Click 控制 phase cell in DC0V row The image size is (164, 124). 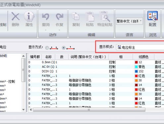[x=112, y=71]
